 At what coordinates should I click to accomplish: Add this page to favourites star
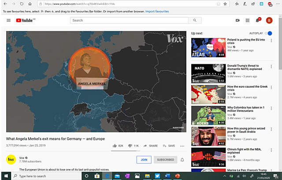225,4
